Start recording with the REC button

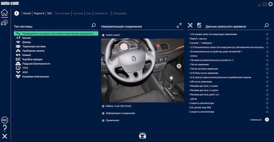[x=5, y=120]
